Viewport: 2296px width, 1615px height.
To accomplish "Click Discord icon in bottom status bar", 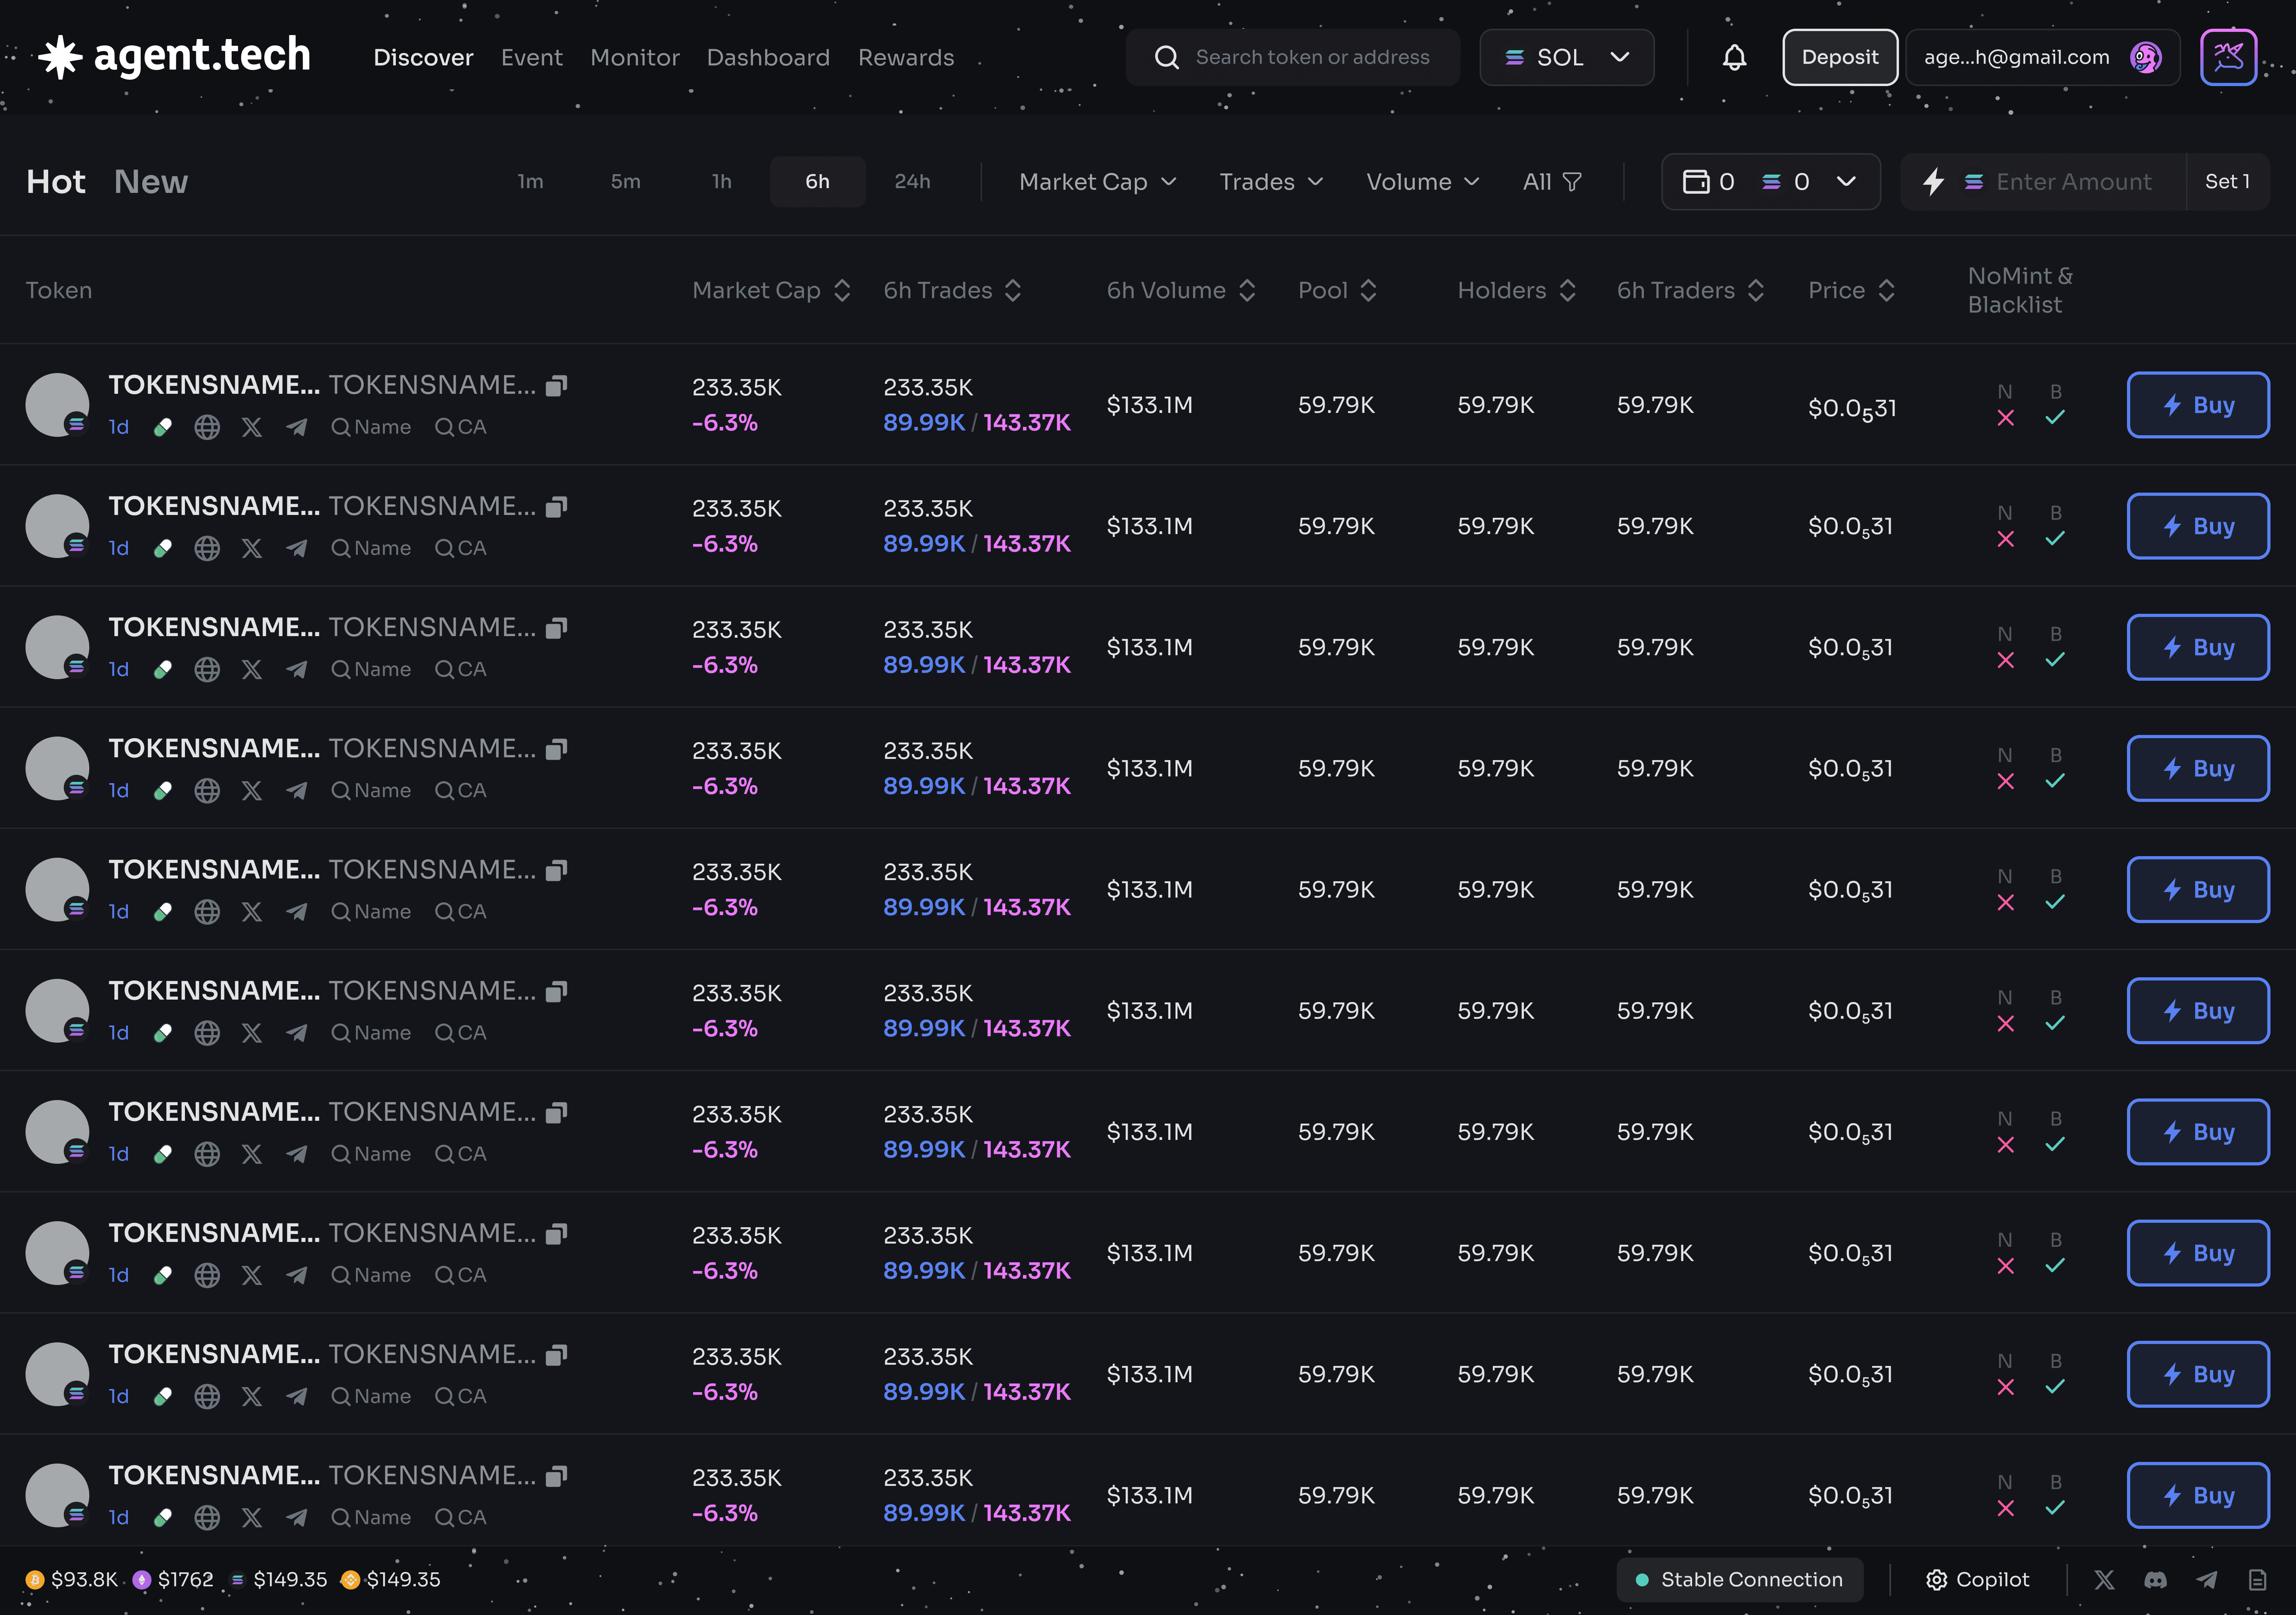I will click(x=2155, y=1579).
